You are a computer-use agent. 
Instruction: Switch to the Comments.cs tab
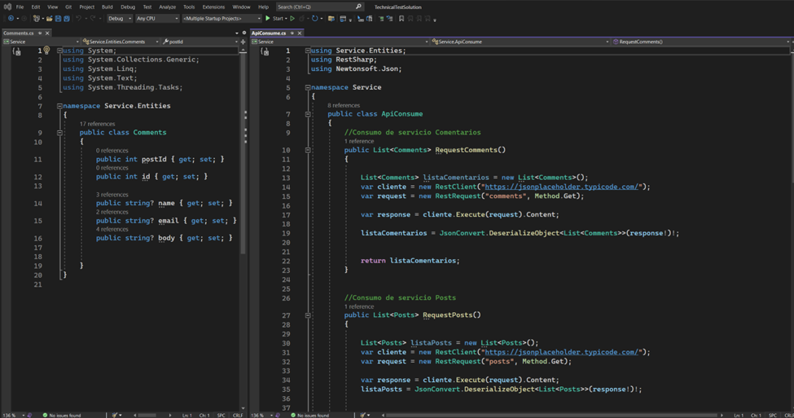[18, 33]
